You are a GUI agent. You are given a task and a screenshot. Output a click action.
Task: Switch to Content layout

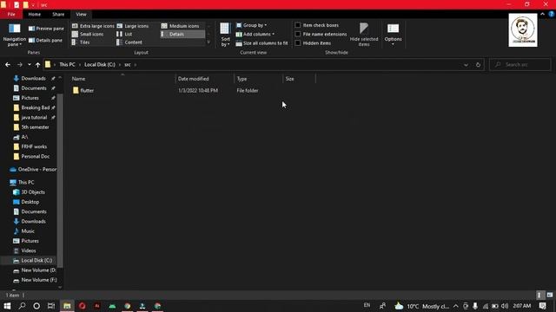[129, 42]
